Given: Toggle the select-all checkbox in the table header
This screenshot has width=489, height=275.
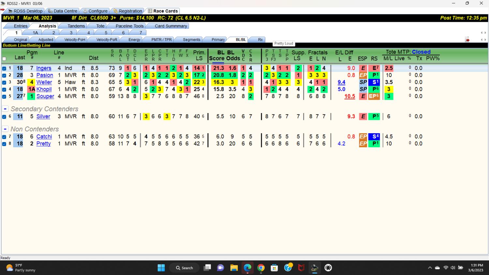Looking at the screenshot, I should (x=4, y=59).
